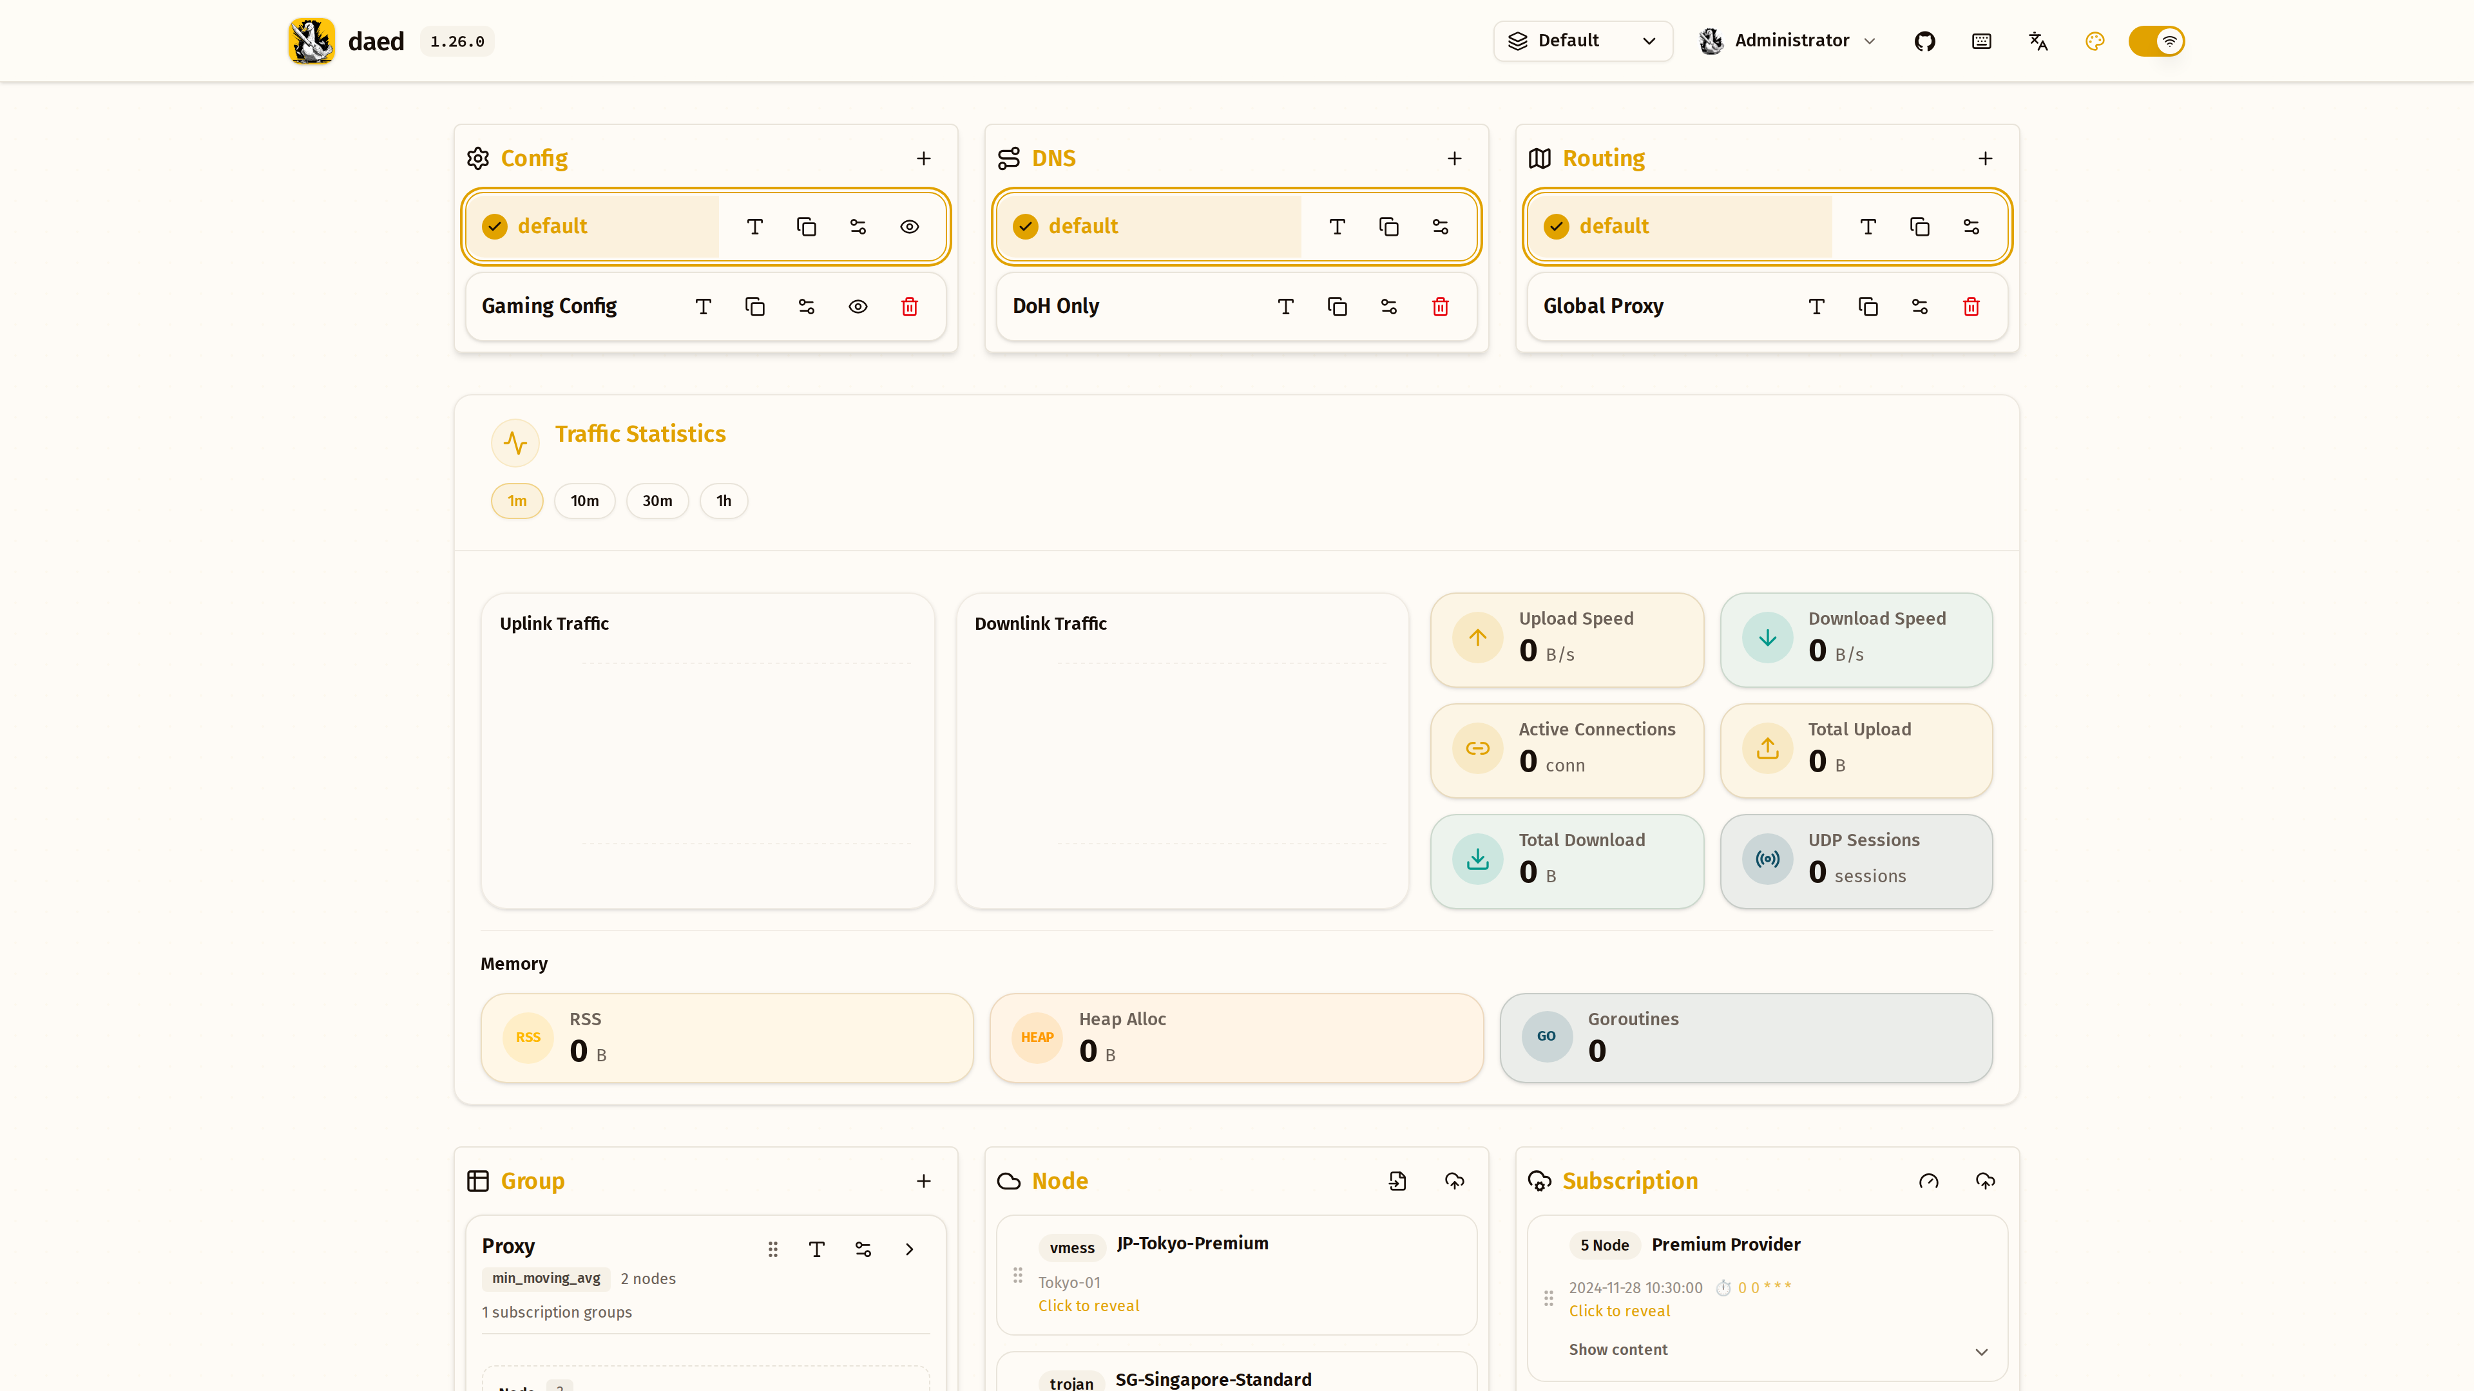The image size is (2474, 1391).
Task: Add a new Routing entry
Action: 1985,158
